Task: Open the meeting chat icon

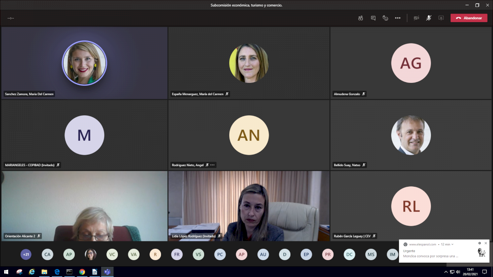Action: pyautogui.click(x=373, y=18)
